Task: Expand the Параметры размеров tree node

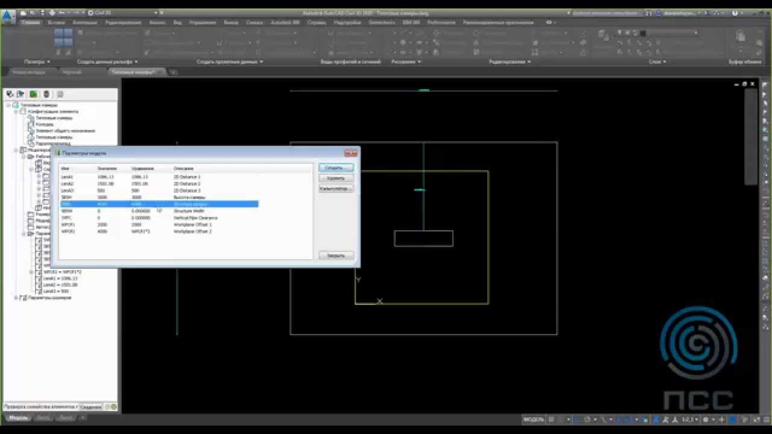Action: pyautogui.click(x=16, y=298)
